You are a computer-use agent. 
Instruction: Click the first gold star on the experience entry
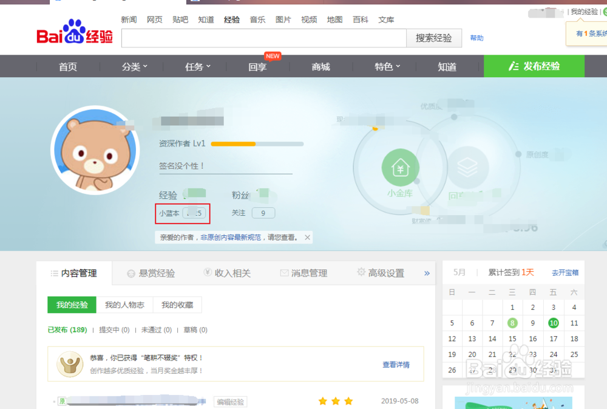[322, 401]
